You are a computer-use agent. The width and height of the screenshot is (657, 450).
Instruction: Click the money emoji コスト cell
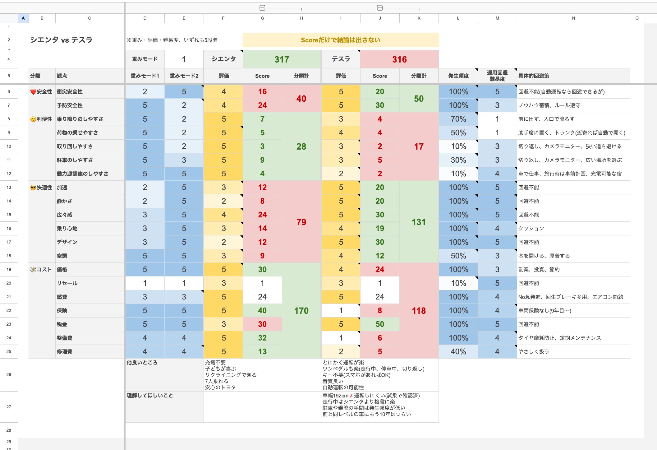42,270
